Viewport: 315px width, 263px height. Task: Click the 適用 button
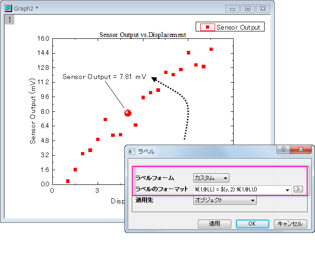point(214,224)
